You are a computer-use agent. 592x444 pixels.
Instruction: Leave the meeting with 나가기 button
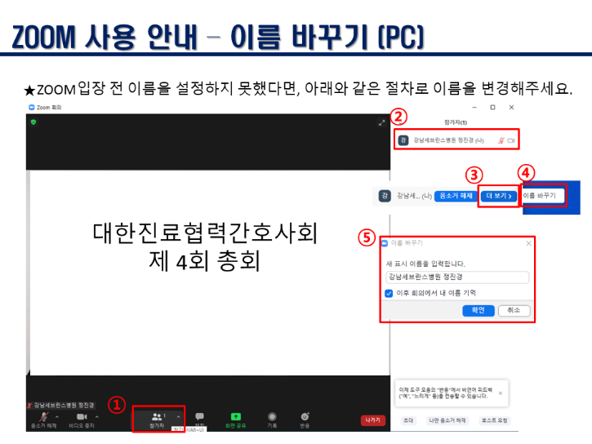tap(372, 420)
